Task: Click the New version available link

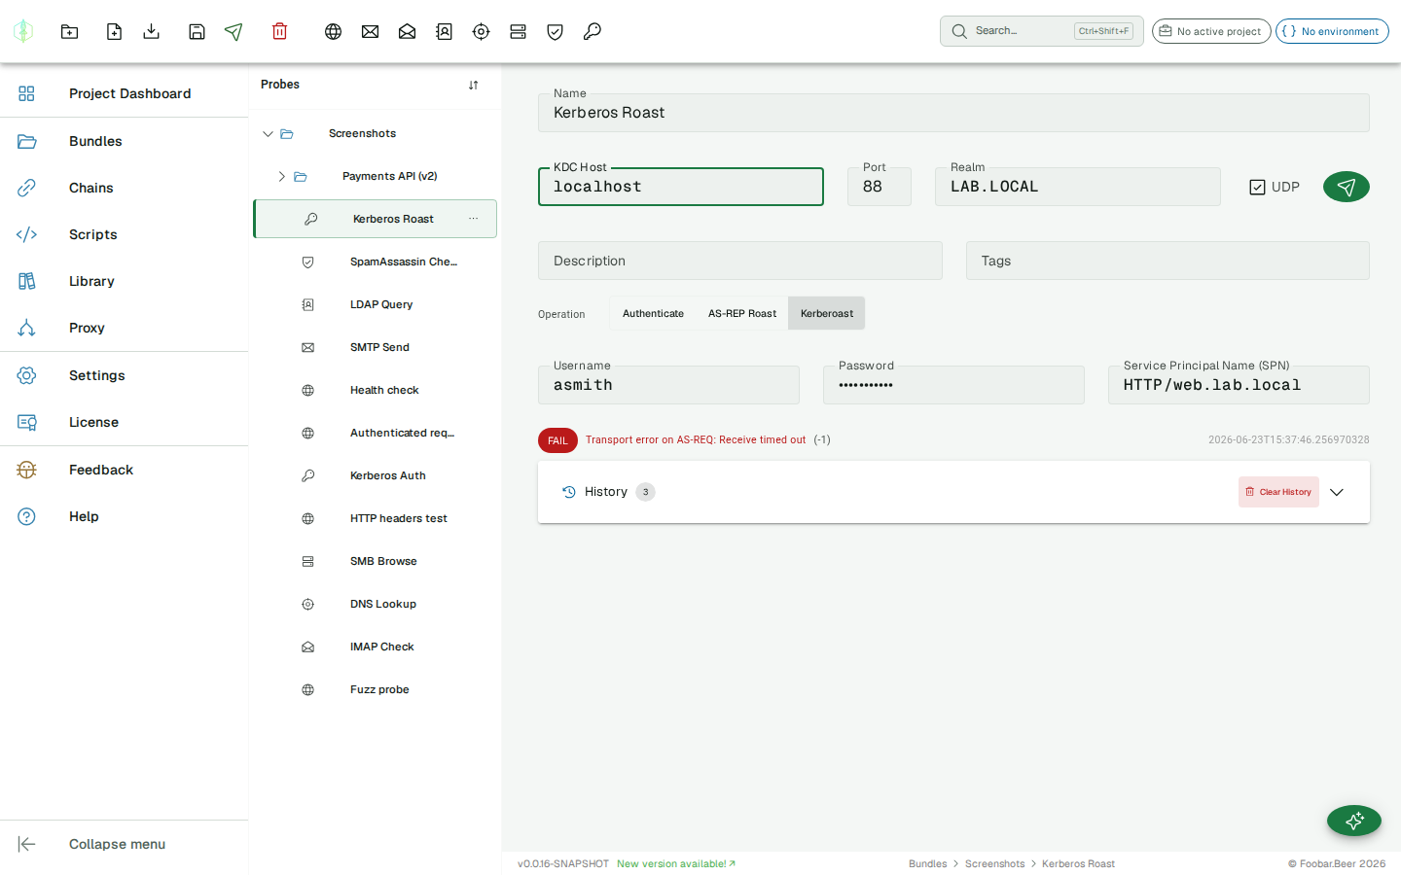Action: (x=676, y=863)
